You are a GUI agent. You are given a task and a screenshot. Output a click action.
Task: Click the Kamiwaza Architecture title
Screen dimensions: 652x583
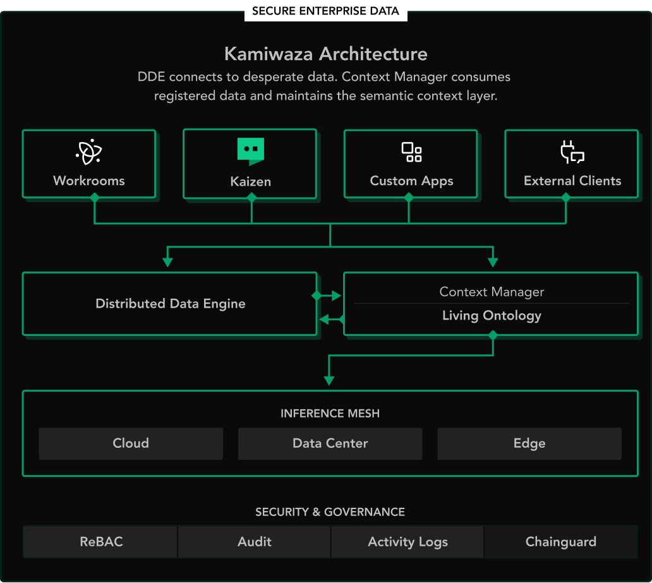(326, 54)
